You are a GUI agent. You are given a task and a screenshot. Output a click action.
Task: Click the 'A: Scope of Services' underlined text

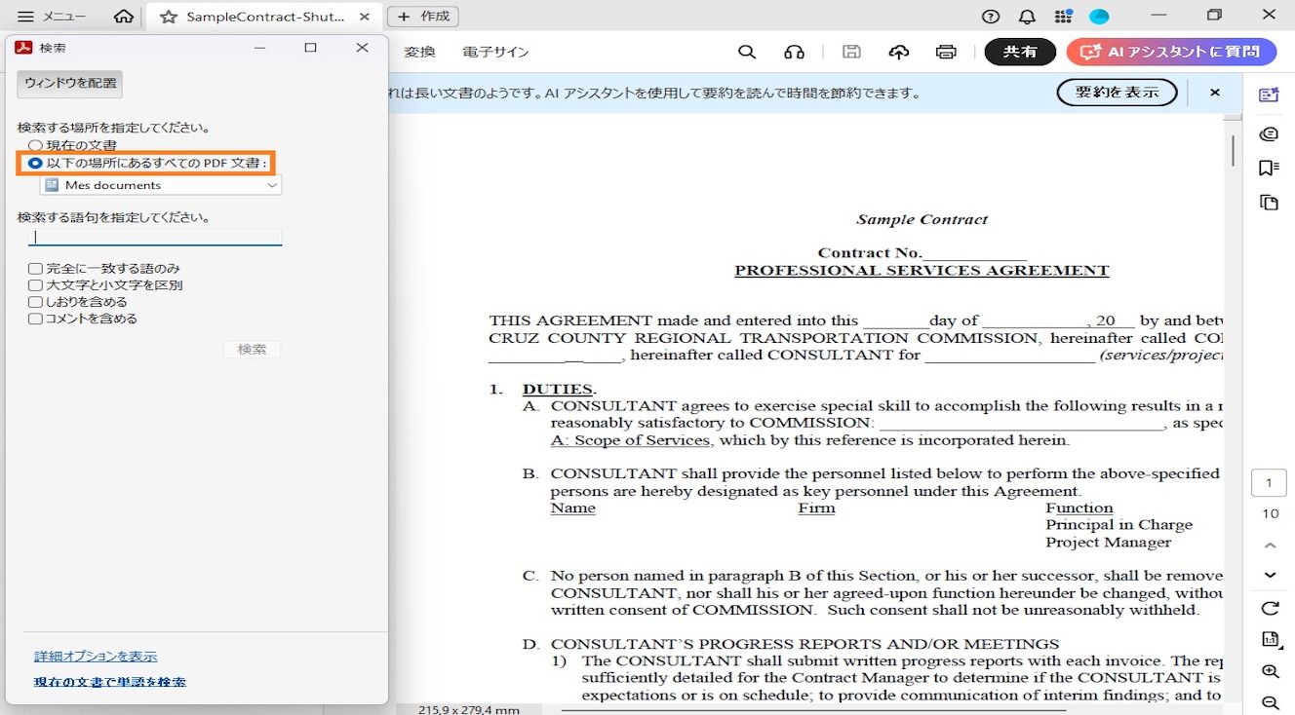point(630,440)
